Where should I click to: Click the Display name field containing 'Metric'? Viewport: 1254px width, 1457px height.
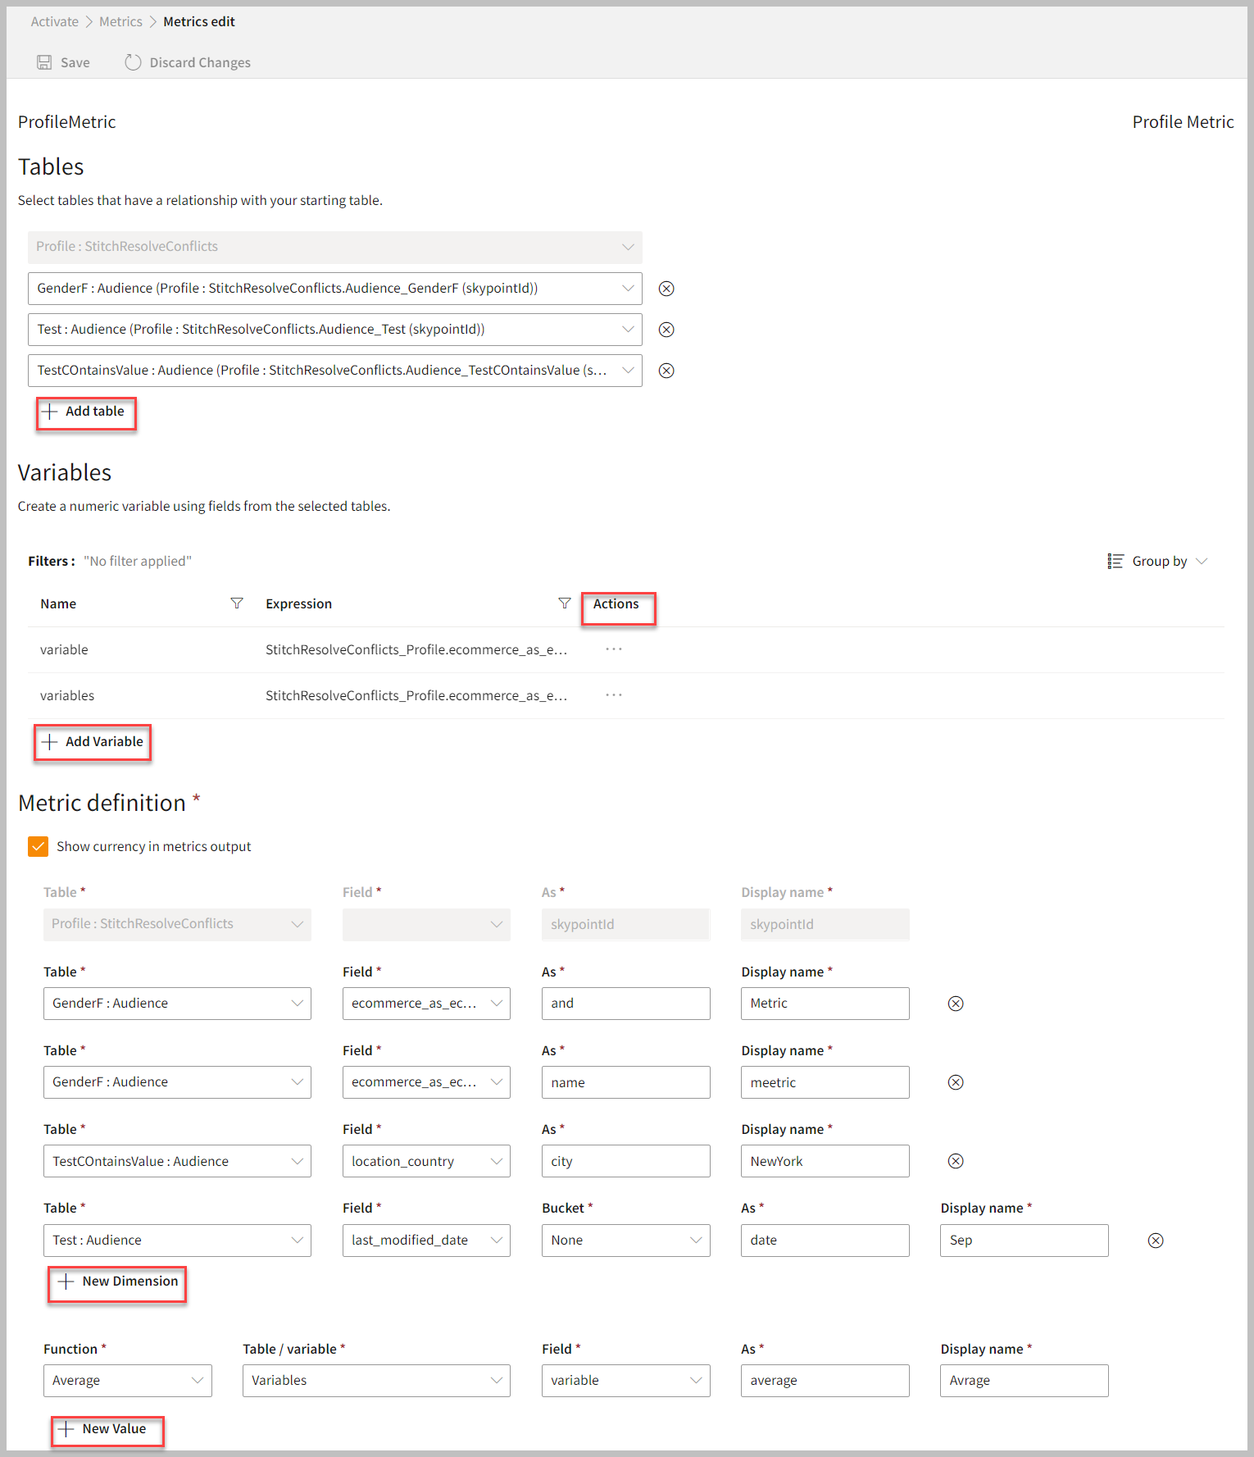click(825, 1004)
